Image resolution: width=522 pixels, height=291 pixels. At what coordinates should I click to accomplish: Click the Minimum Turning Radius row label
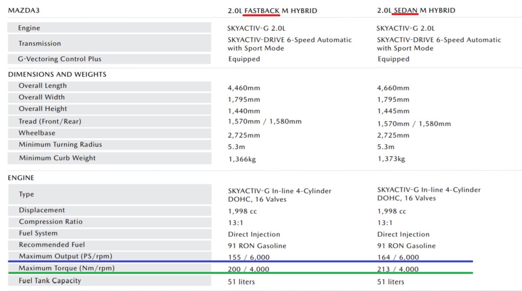[x=60, y=144]
